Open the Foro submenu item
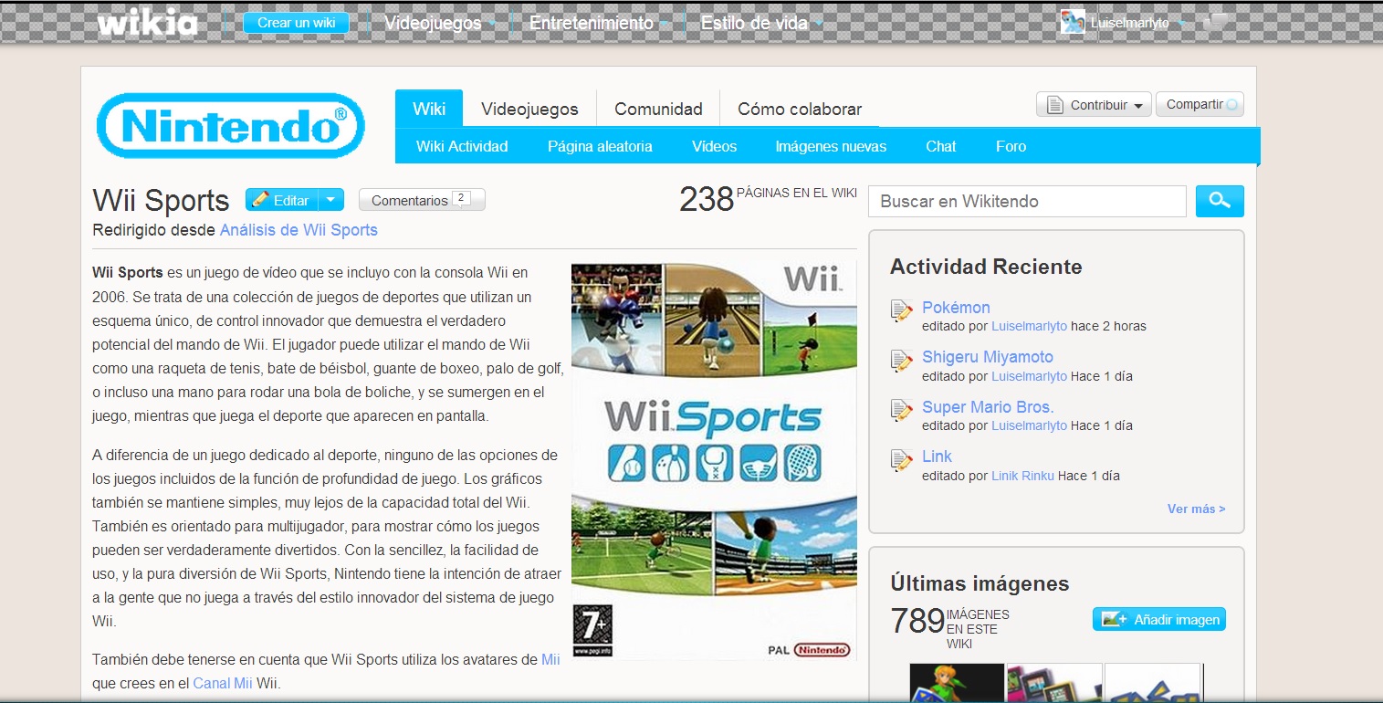The width and height of the screenshot is (1383, 703). (x=1011, y=146)
